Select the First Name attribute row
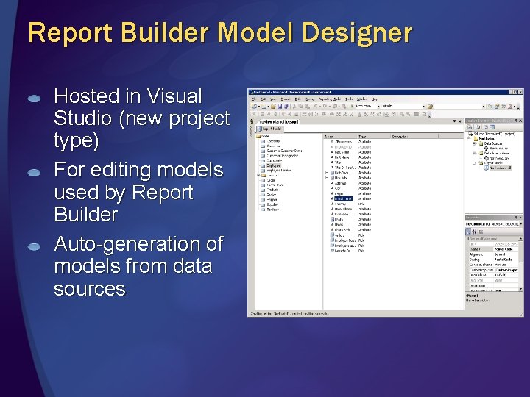The image size is (530, 397). point(350,157)
